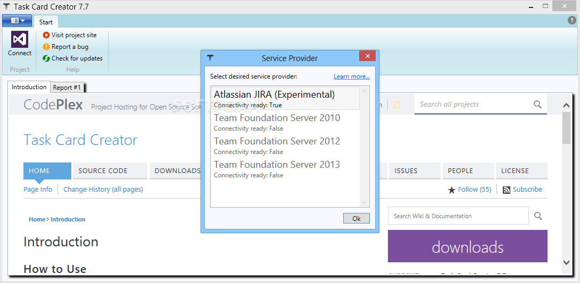Viewport: 580px width, 283px height.
Task: Click the wiki search magnifier icon
Action: (538, 216)
